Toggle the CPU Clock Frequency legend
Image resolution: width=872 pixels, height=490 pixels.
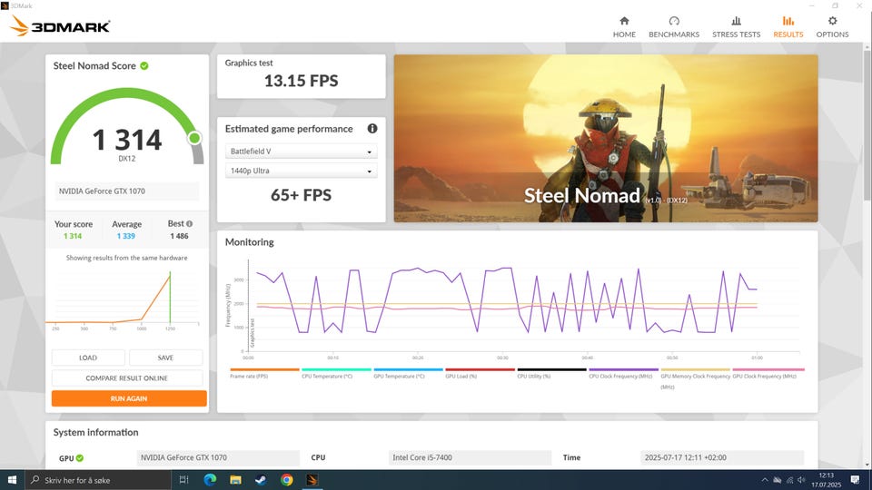pyautogui.click(x=623, y=373)
